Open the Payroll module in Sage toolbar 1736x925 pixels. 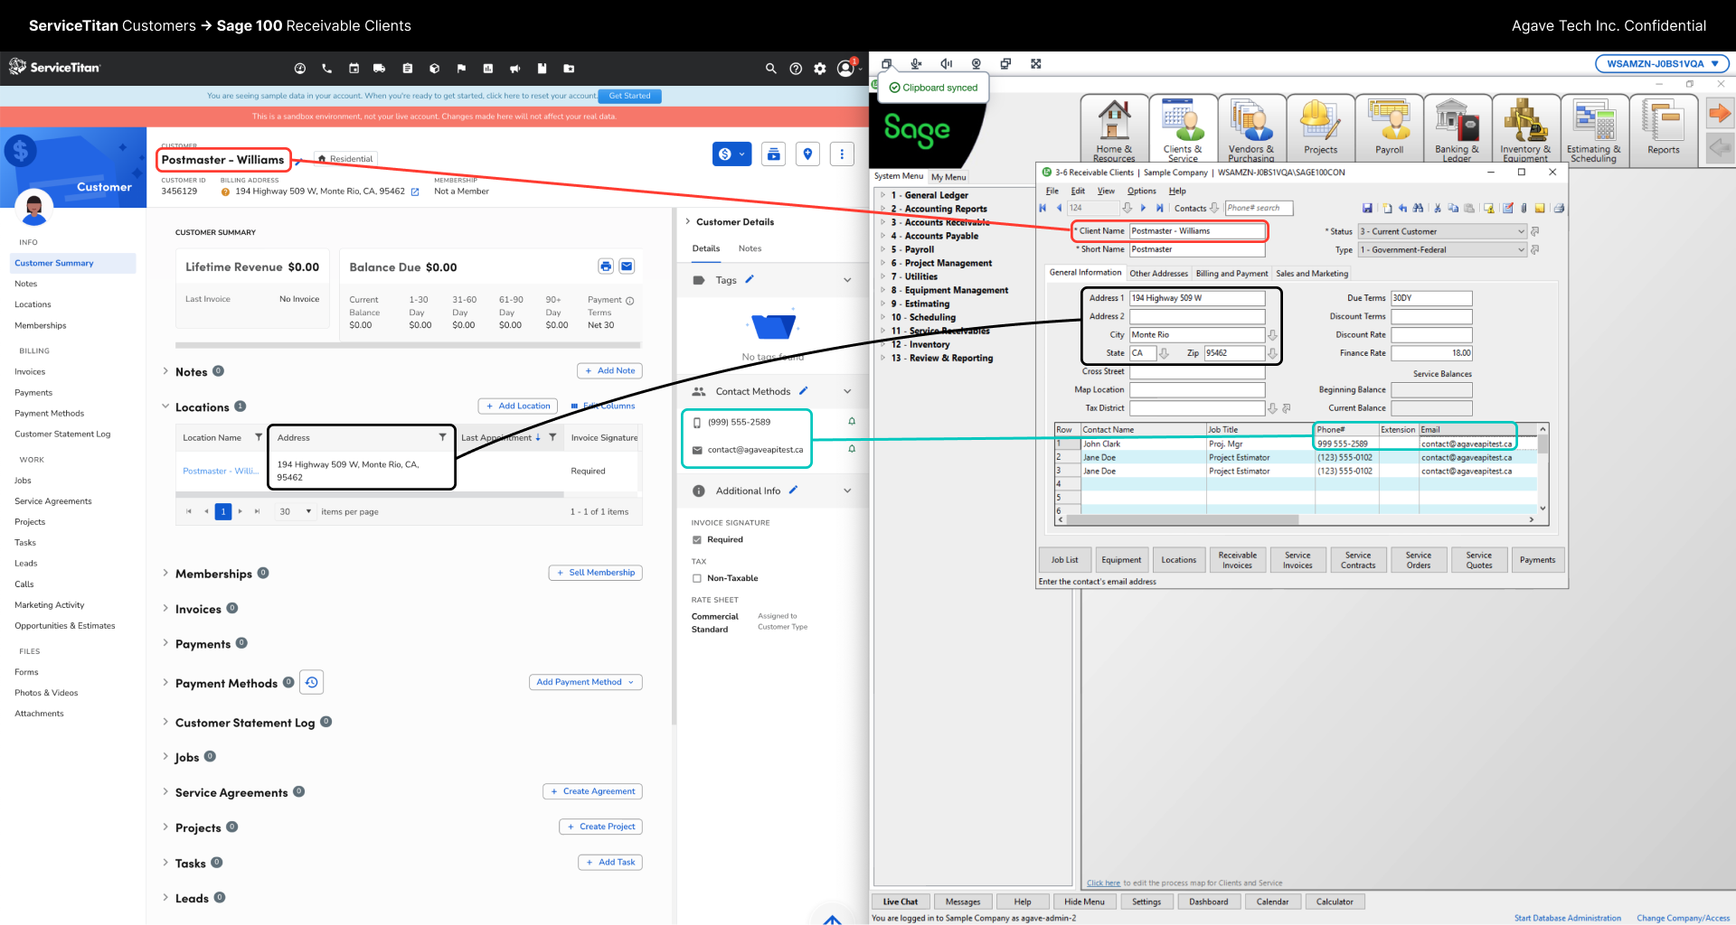click(x=1389, y=130)
